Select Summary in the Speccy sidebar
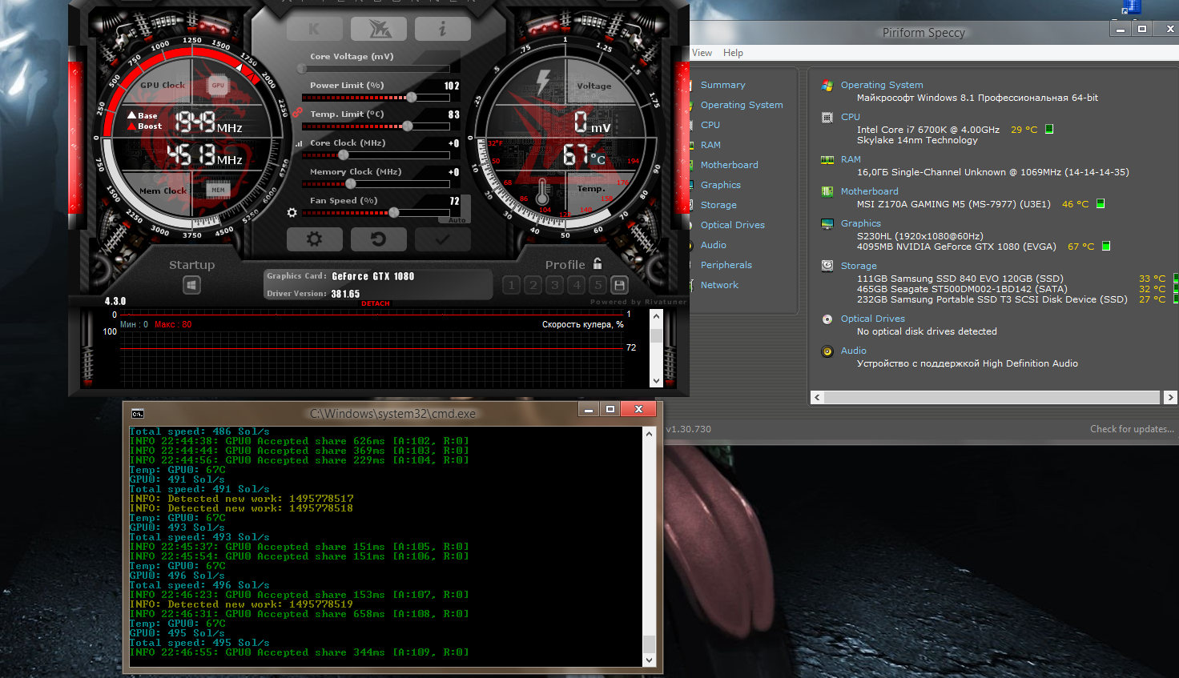Screen dimensions: 1179x678 [722, 85]
